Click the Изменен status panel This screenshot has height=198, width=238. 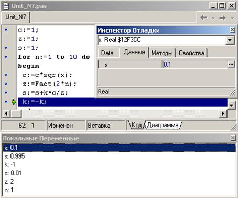66,126
